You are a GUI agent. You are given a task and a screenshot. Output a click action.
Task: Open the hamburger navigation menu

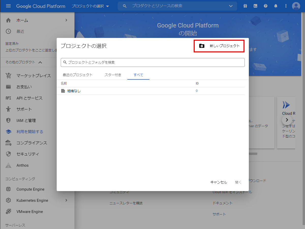point(8,6)
